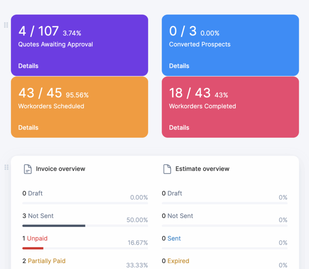Open Draft invoices in Invoice overview
This screenshot has height=269, width=309.
(35, 193)
